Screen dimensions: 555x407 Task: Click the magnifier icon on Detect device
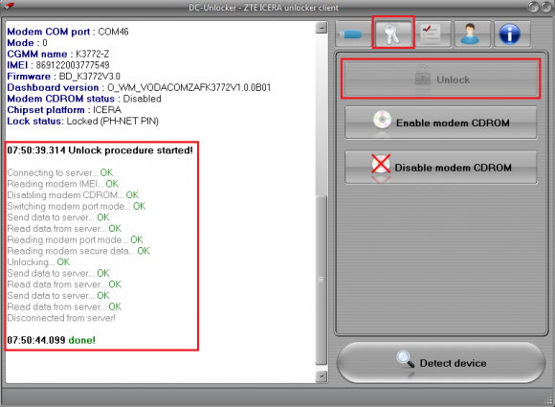(406, 359)
